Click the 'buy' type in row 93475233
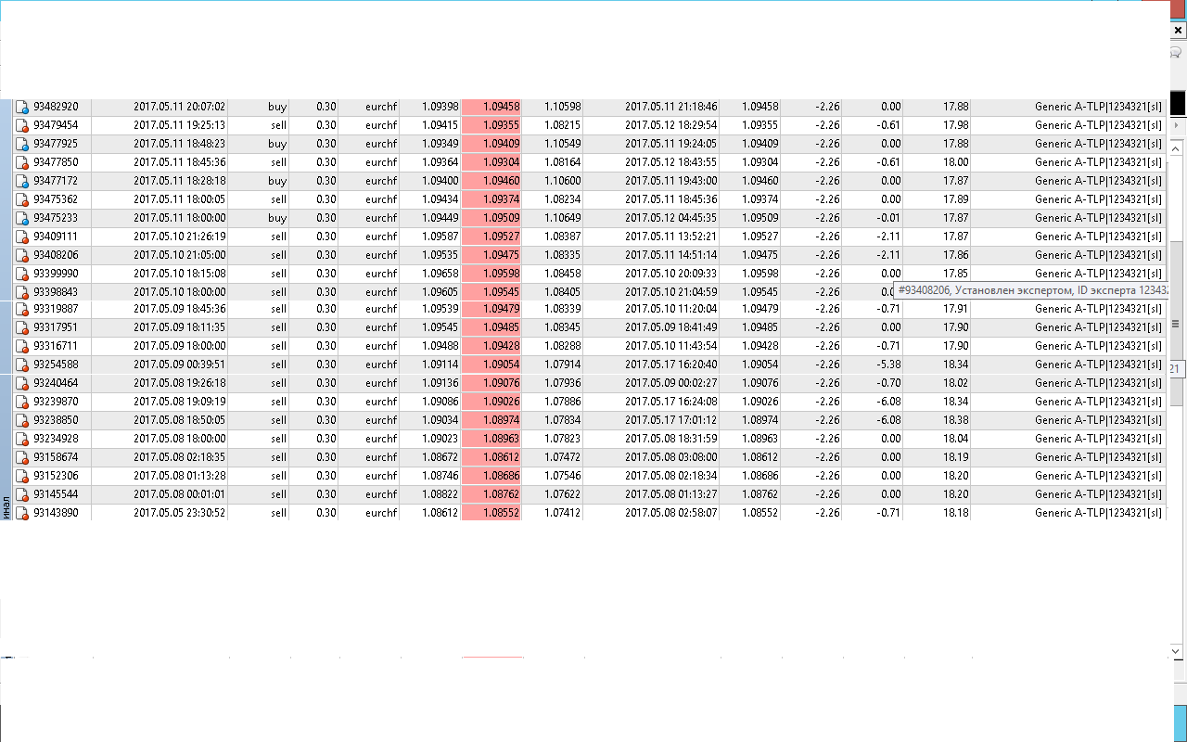Viewport: 1187px width, 742px height. 277,218
